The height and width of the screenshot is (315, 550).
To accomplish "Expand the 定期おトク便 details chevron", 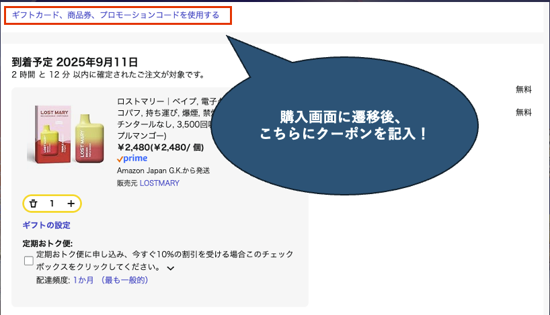I will tap(171, 268).
